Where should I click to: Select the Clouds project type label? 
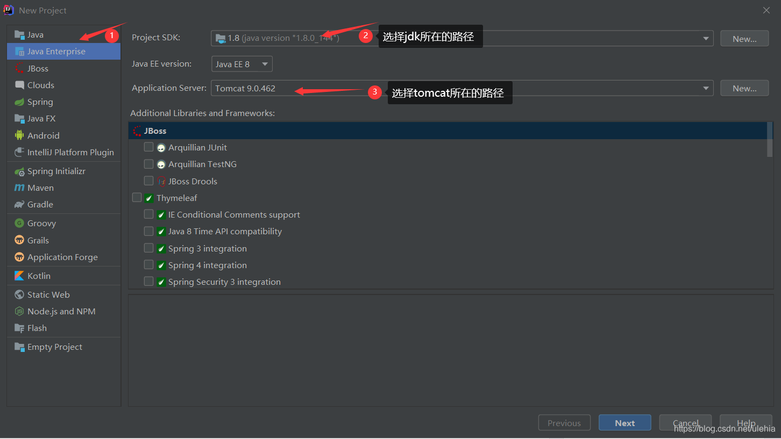tap(41, 85)
